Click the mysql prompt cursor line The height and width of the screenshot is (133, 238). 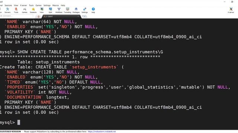tap(10, 122)
